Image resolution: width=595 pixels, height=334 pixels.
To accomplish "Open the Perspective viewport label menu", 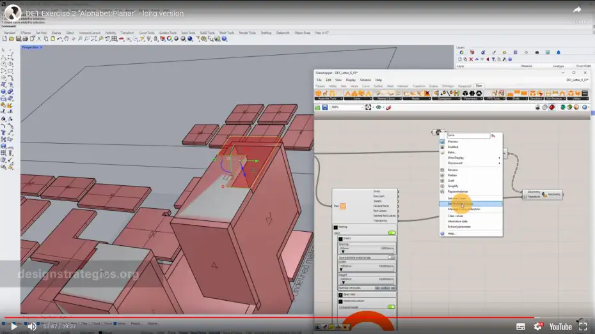I will pyautogui.click(x=32, y=47).
